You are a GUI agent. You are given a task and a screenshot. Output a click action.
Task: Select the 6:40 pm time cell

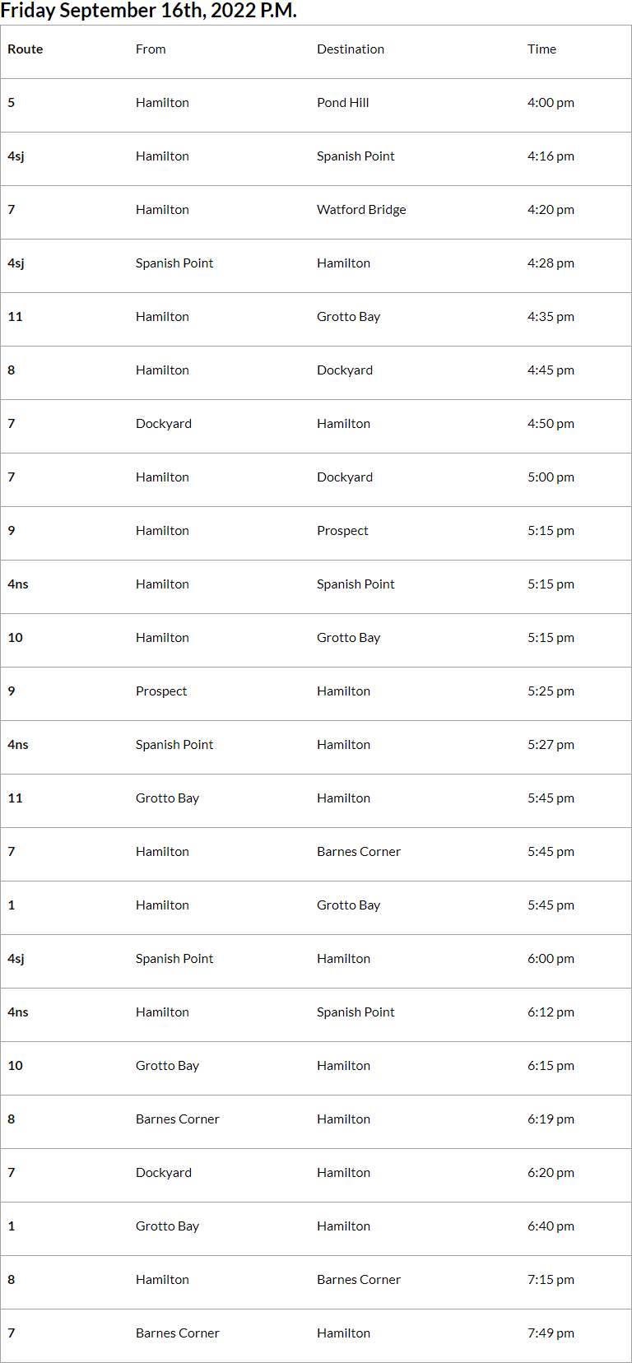click(x=551, y=1226)
